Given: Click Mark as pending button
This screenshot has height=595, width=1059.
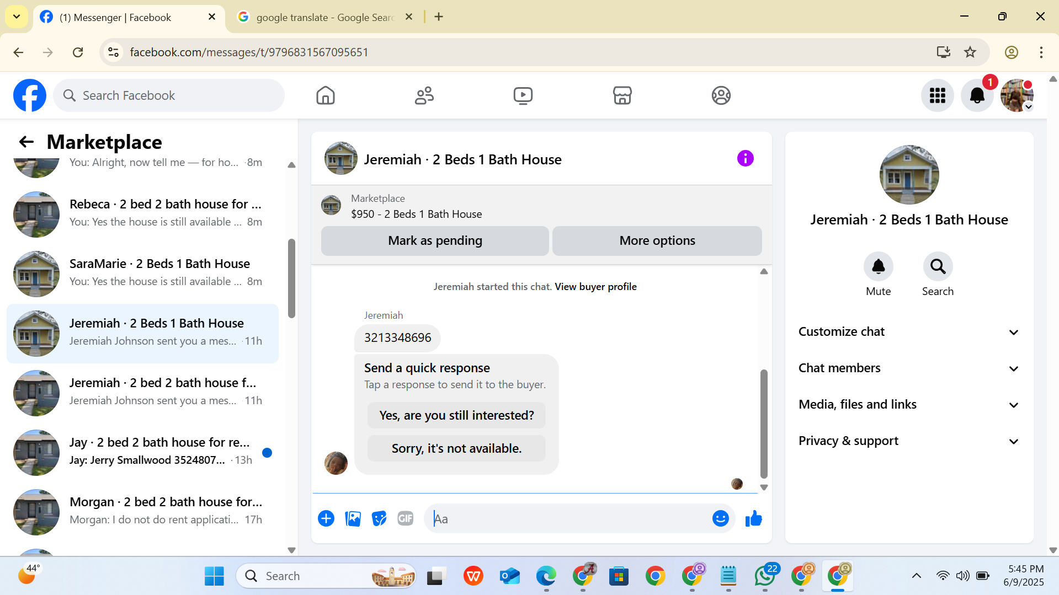Looking at the screenshot, I should pyautogui.click(x=435, y=241).
